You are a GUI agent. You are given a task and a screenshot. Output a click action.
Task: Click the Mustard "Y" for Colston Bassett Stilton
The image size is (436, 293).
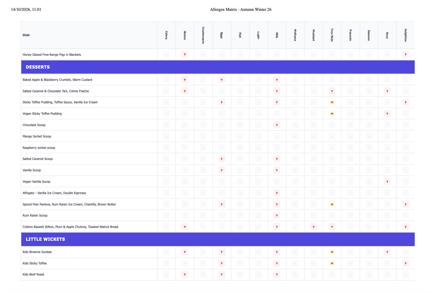pyautogui.click(x=313, y=227)
